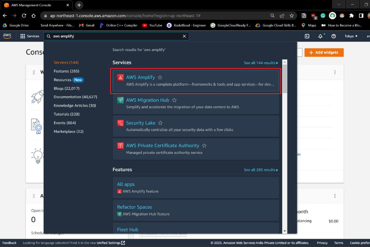
Task: Favorite AWS Migration Hub with its star
Action: click(x=174, y=100)
